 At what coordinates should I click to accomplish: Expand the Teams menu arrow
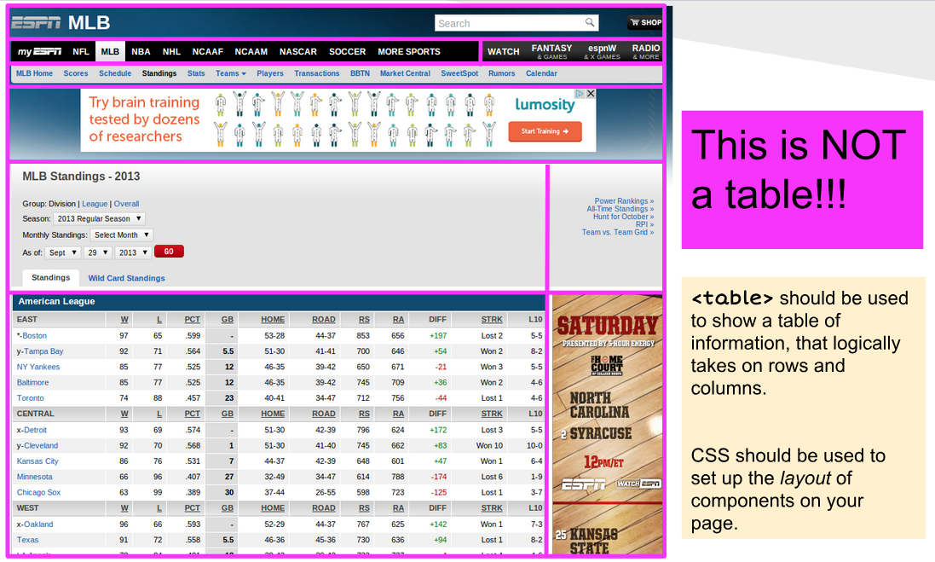tap(244, 74)
